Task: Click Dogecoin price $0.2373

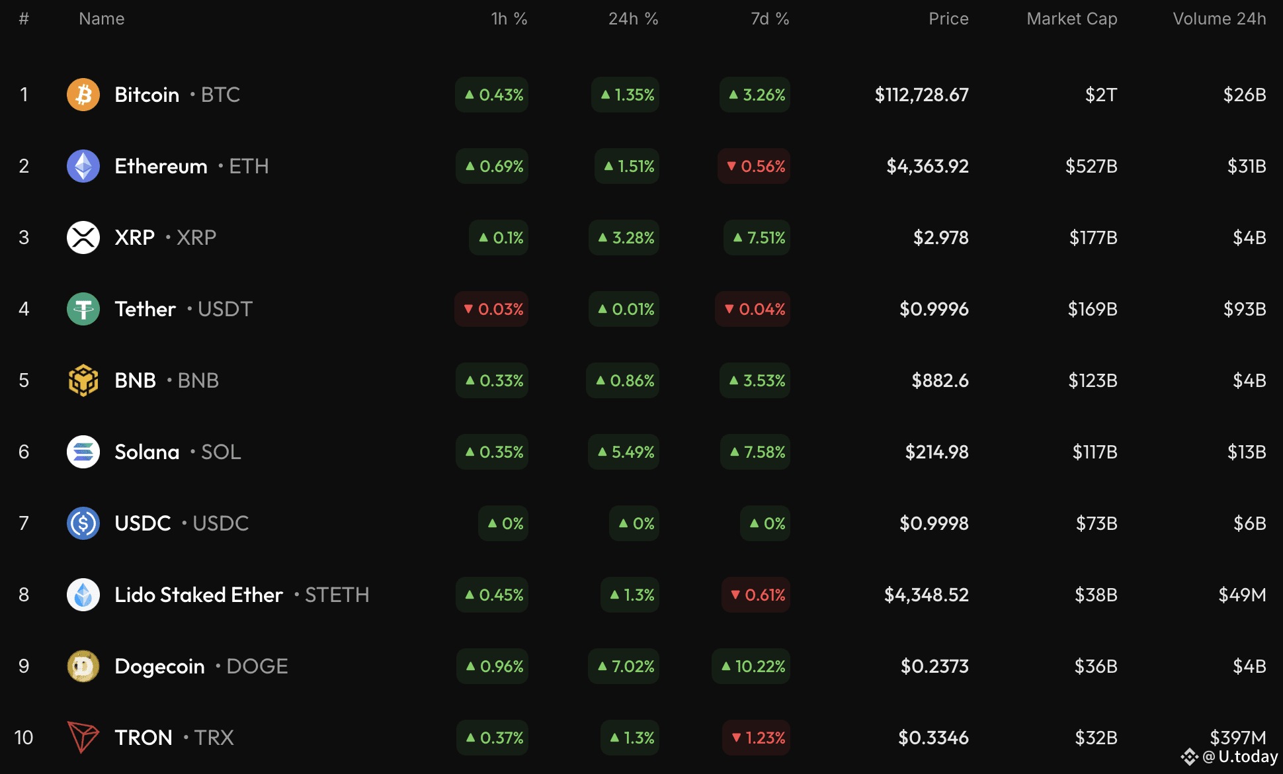Action: 934,666
